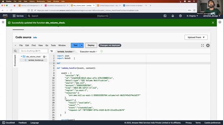223x125 pixels.
Task: Click the Info link beside Code source
Action: tap(35, 37)
